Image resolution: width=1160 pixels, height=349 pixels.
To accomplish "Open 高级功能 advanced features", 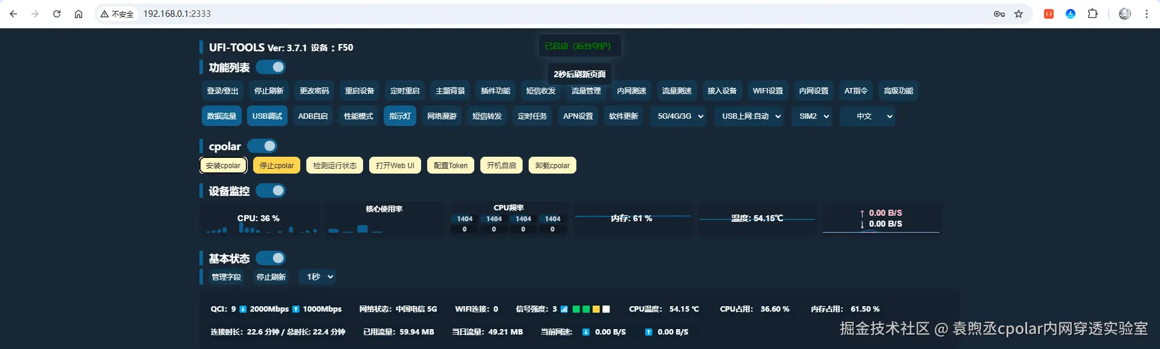I will coord(898,90).
